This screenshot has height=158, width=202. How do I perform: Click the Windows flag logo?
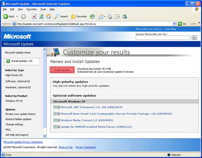197,9
